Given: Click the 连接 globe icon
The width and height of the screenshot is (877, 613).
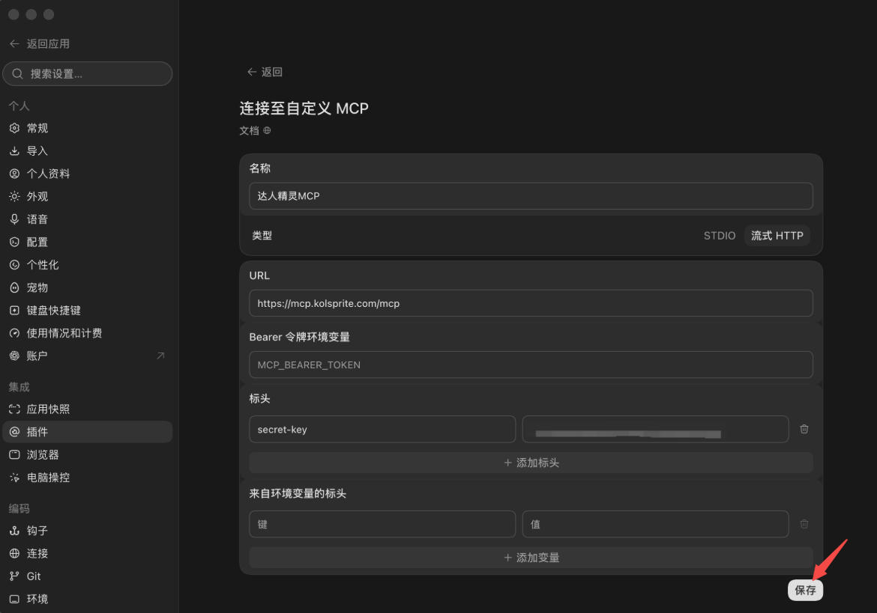Looking at the screenshot, I should 14,553.
